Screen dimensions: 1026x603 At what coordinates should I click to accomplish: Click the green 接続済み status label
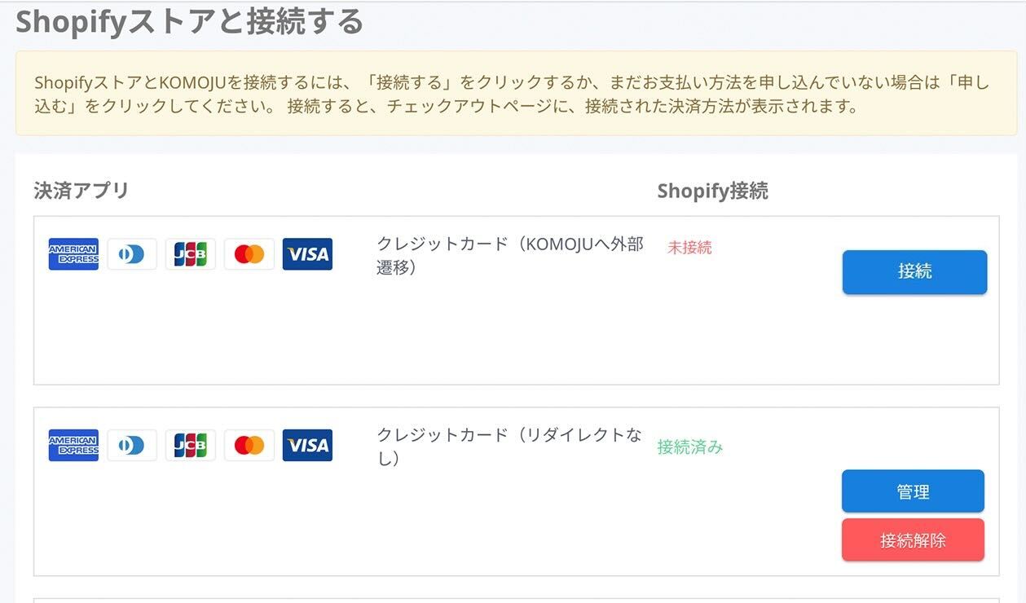click(x=690, y=447)
